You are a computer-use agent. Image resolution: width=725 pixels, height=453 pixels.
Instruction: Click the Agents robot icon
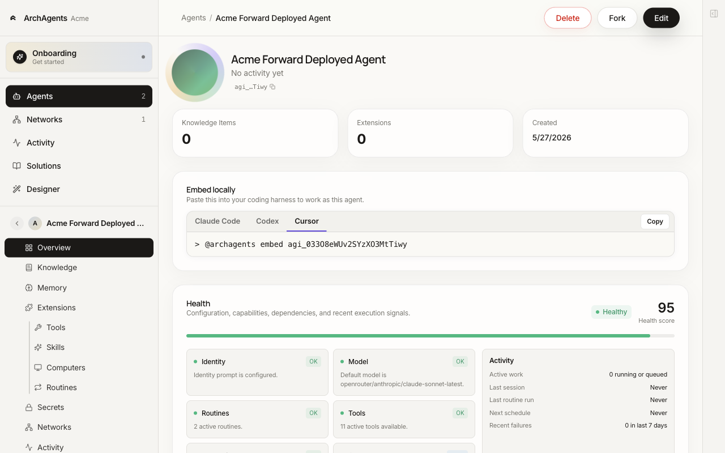(x=17, y=96)
